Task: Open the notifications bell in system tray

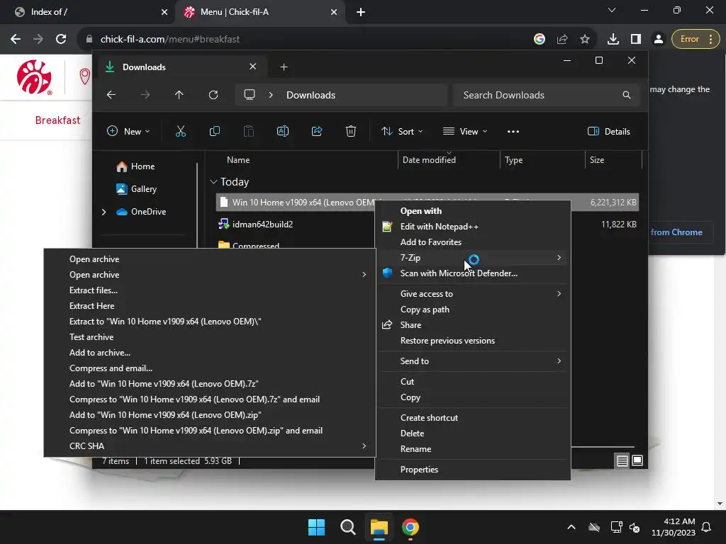Action: coord(706,527)
